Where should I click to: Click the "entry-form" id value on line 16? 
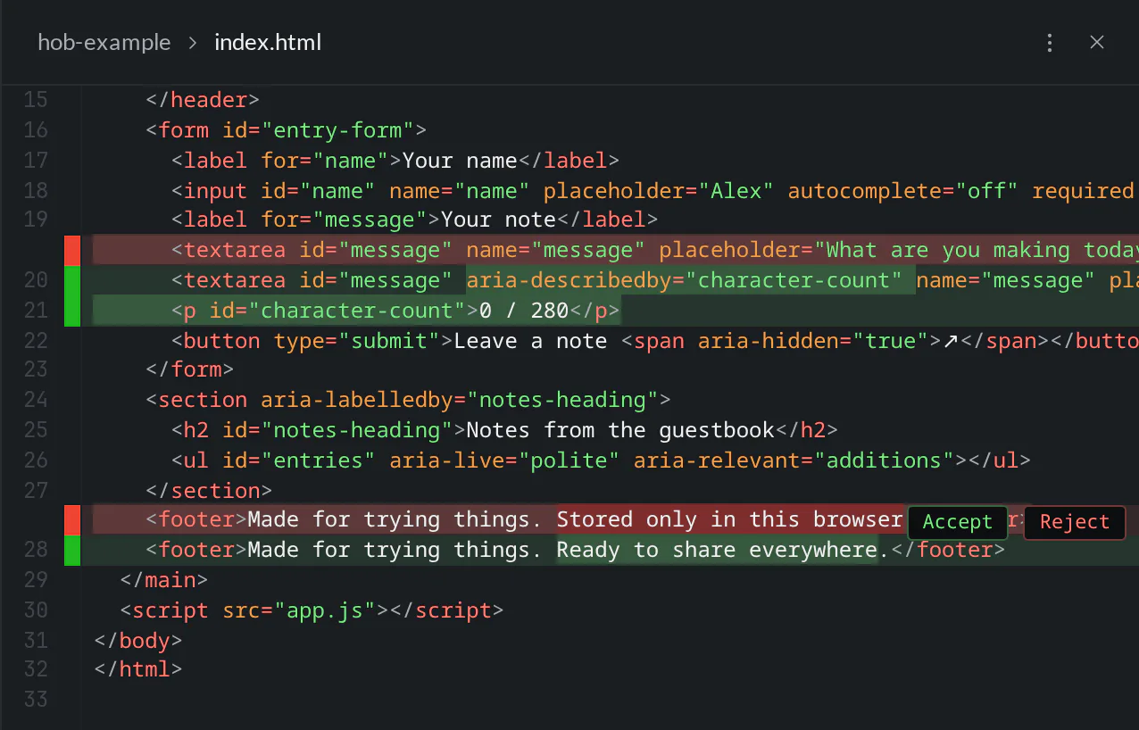(337, 130)
